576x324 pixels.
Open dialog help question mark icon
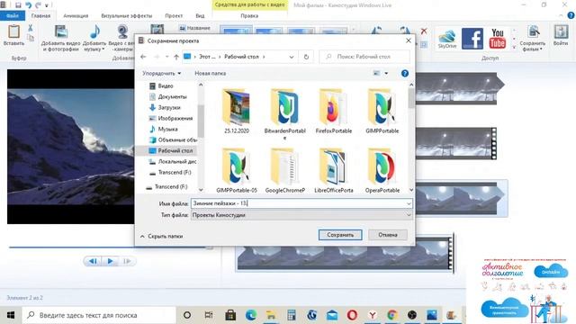pyautogui.click(x=405, y=74)
